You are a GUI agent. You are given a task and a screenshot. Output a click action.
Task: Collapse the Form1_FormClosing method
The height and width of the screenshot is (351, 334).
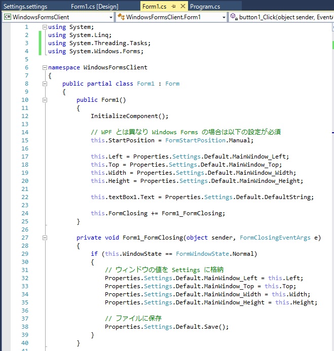click(45, 238)
